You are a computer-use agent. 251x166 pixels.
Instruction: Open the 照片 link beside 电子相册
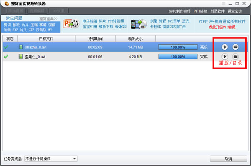[x=102, y=21]
